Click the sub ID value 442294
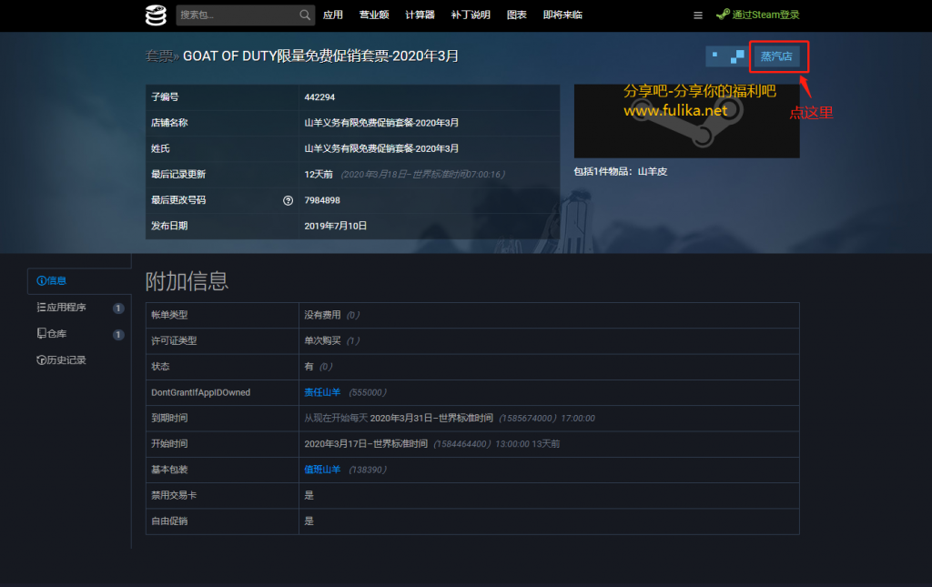 tap(319, 97)
